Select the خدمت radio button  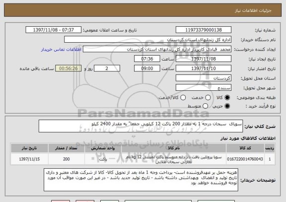point(208,98)
